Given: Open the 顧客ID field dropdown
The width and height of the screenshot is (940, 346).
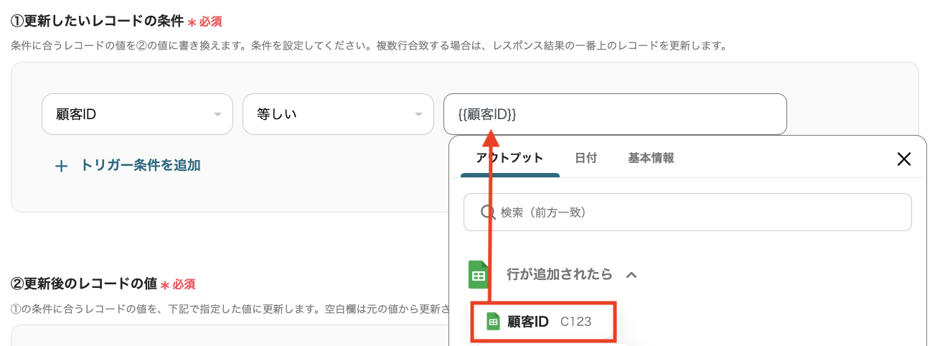Looking at the screenshot, I should [137, 114].
